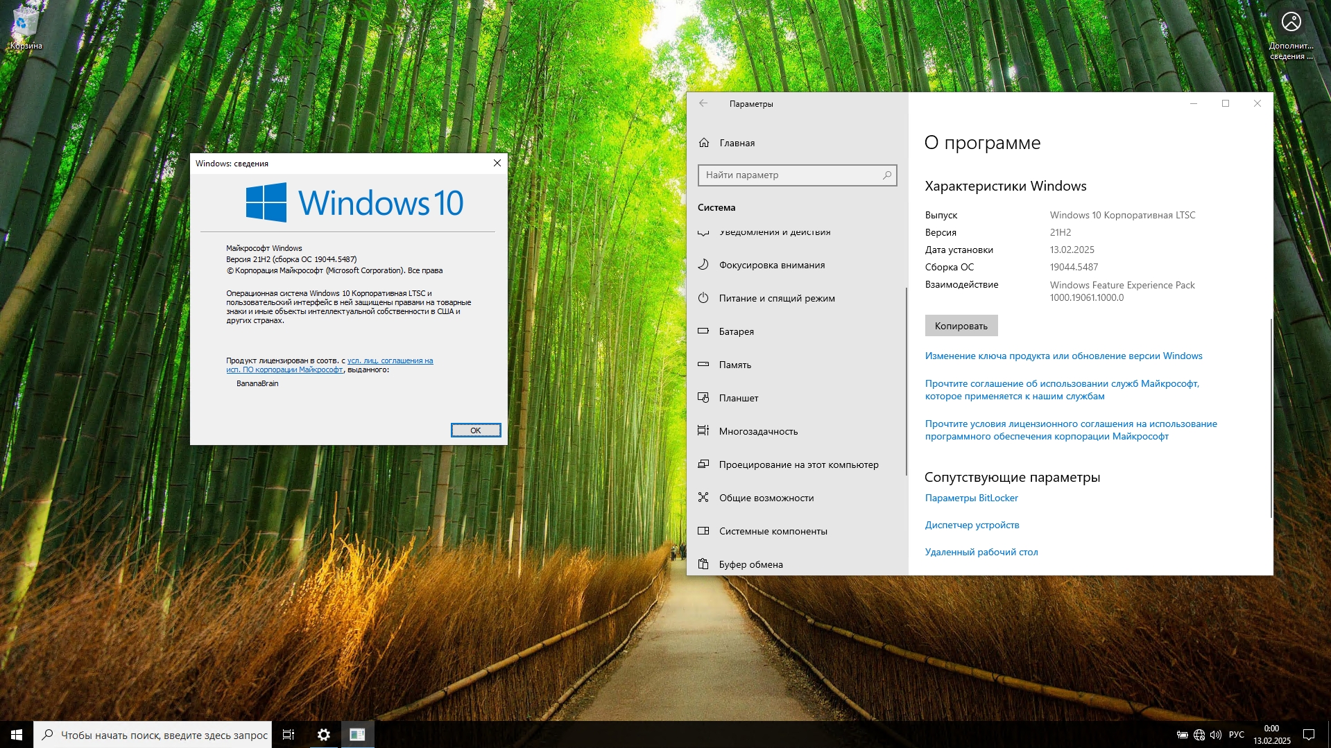The width and height of the screenshot is (1331, 748).
Task: Click the battery power tray icon
Action: [x=1182, y=735]
